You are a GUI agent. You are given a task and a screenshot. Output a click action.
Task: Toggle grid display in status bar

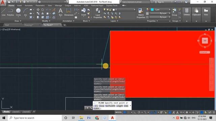[125, 112]
